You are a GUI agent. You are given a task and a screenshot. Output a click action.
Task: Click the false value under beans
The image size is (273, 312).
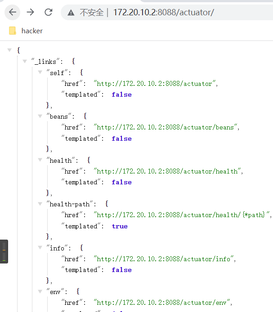(122, 138)
